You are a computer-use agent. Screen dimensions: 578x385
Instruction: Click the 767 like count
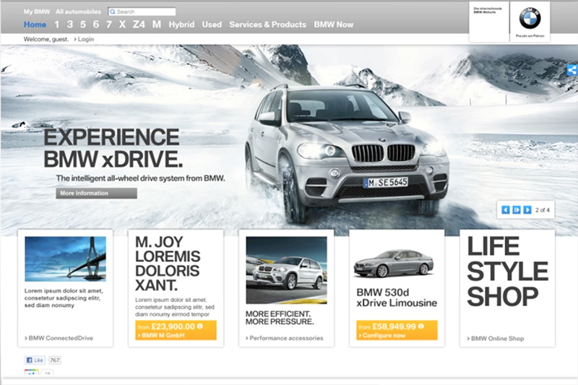[x=55, y=360]
